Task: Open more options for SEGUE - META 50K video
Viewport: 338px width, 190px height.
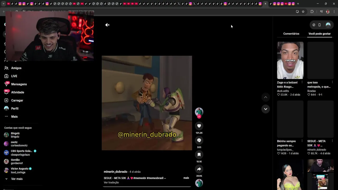Action: 332,141
